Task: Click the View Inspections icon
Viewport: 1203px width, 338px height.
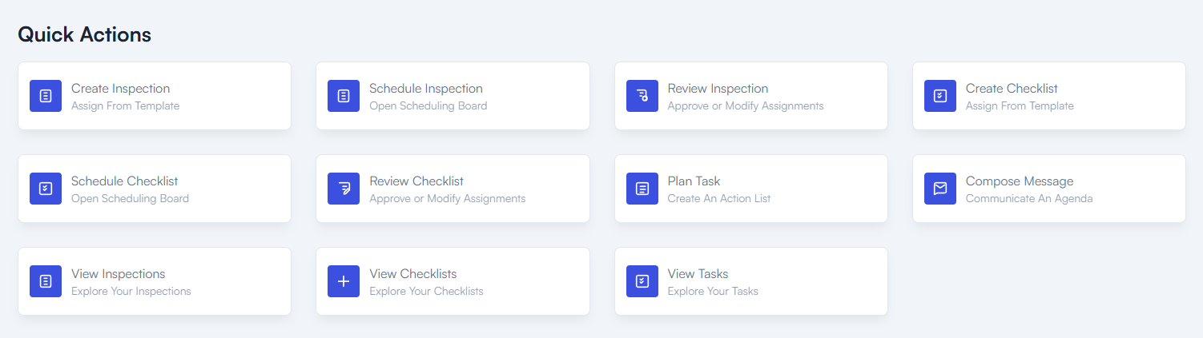Action: (46, 281)
